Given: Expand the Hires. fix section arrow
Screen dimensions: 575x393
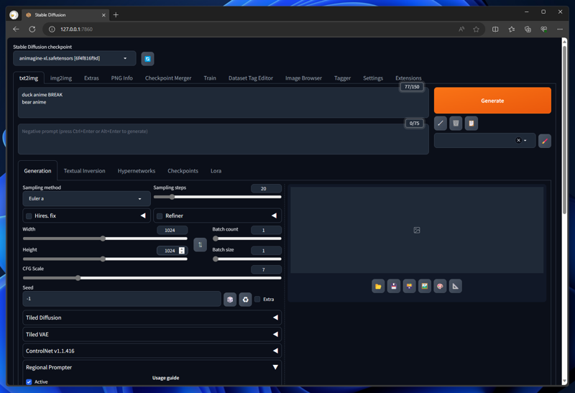Looking at the screenshot, I should tap(143, 216).
